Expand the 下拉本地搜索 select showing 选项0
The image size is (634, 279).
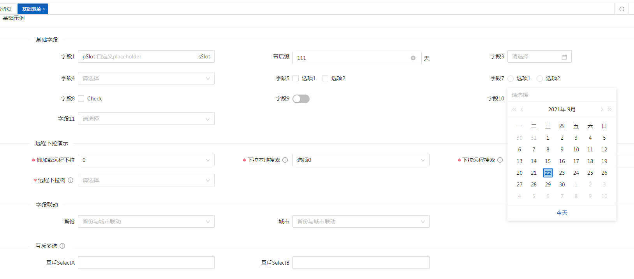coord(361,160)
